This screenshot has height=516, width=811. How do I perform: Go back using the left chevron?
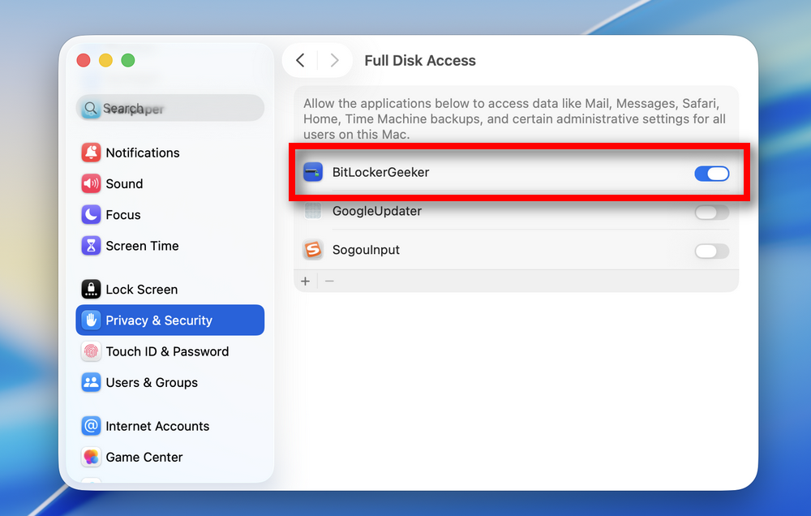pyautogui.click(x=299, y=60)
